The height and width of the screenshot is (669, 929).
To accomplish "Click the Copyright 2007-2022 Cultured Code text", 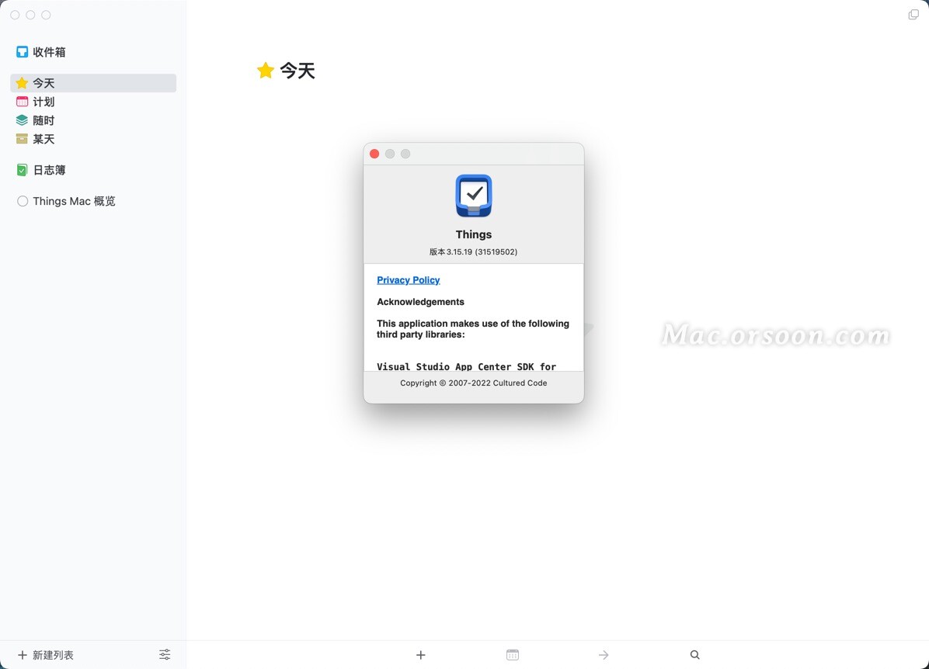I will (x=473, y=383).
